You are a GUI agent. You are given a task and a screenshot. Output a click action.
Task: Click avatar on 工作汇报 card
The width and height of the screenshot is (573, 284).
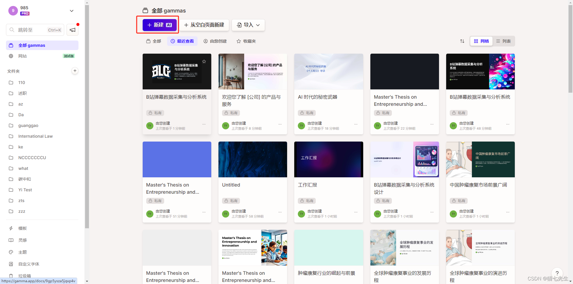point(301,214)
